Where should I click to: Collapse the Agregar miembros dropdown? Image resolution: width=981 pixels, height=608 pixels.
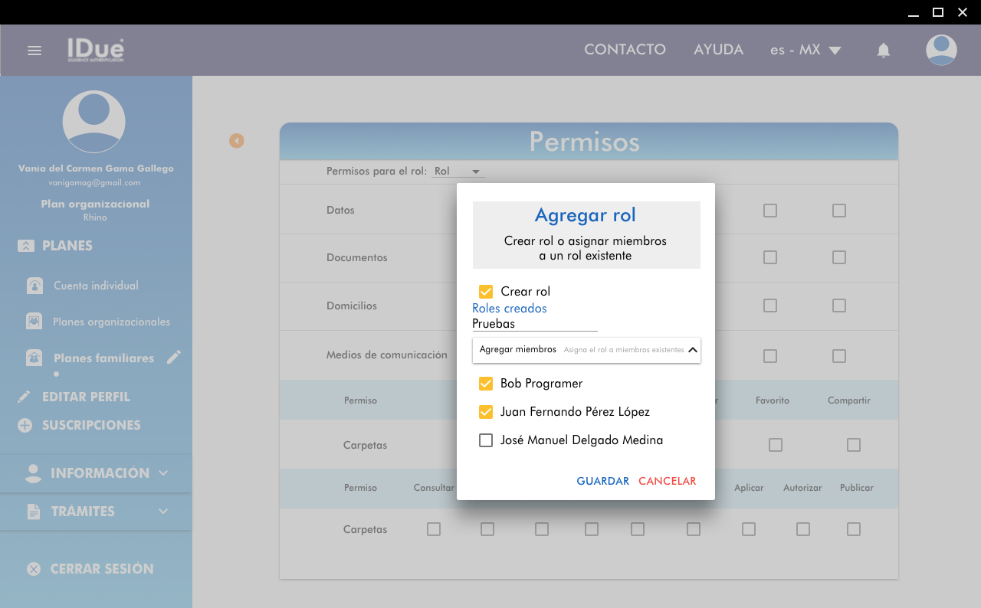(692, 350)
